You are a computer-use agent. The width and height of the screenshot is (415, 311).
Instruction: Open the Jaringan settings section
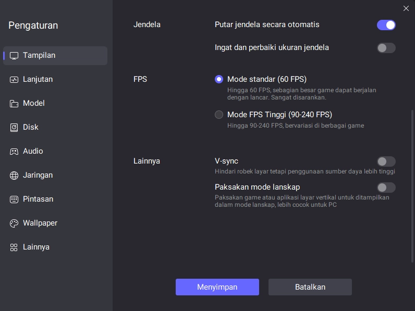tap(38, 176)
